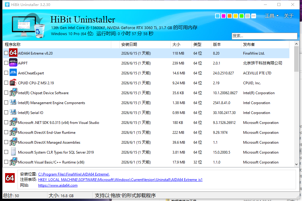Image resolution: width=302 pixels, height=201 pixels.
Task: Select the CPUID CPU-Z MSI 2.19 checkbox
Action: coord(6,83)
